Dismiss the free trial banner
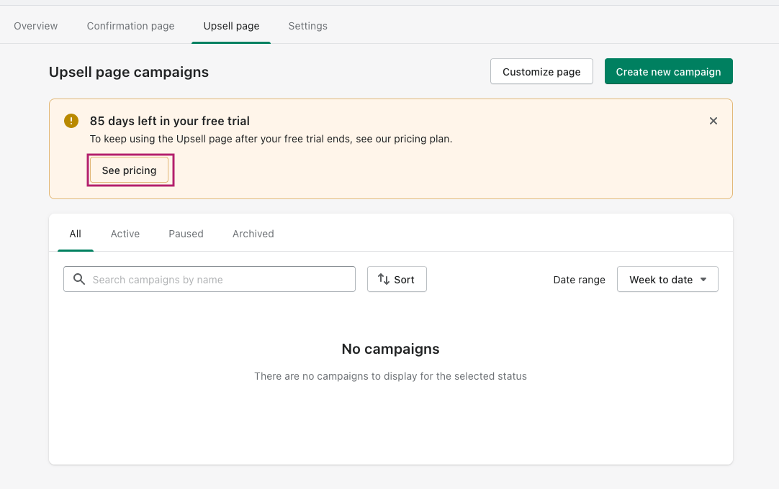779x489 pixels. point(713,121)
